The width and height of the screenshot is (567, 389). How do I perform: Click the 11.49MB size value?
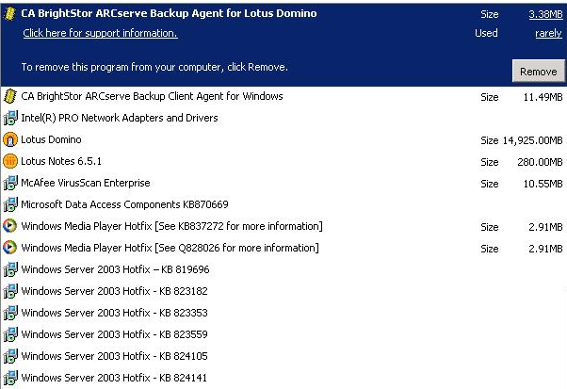pyautogui.click(x=543, y=97)
